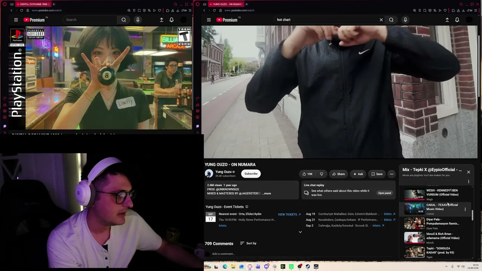Open options for the CAKAL - TEXAS playlist item
Image resolution: width=482 pixels, height=271 pixels.
(465, 209)
